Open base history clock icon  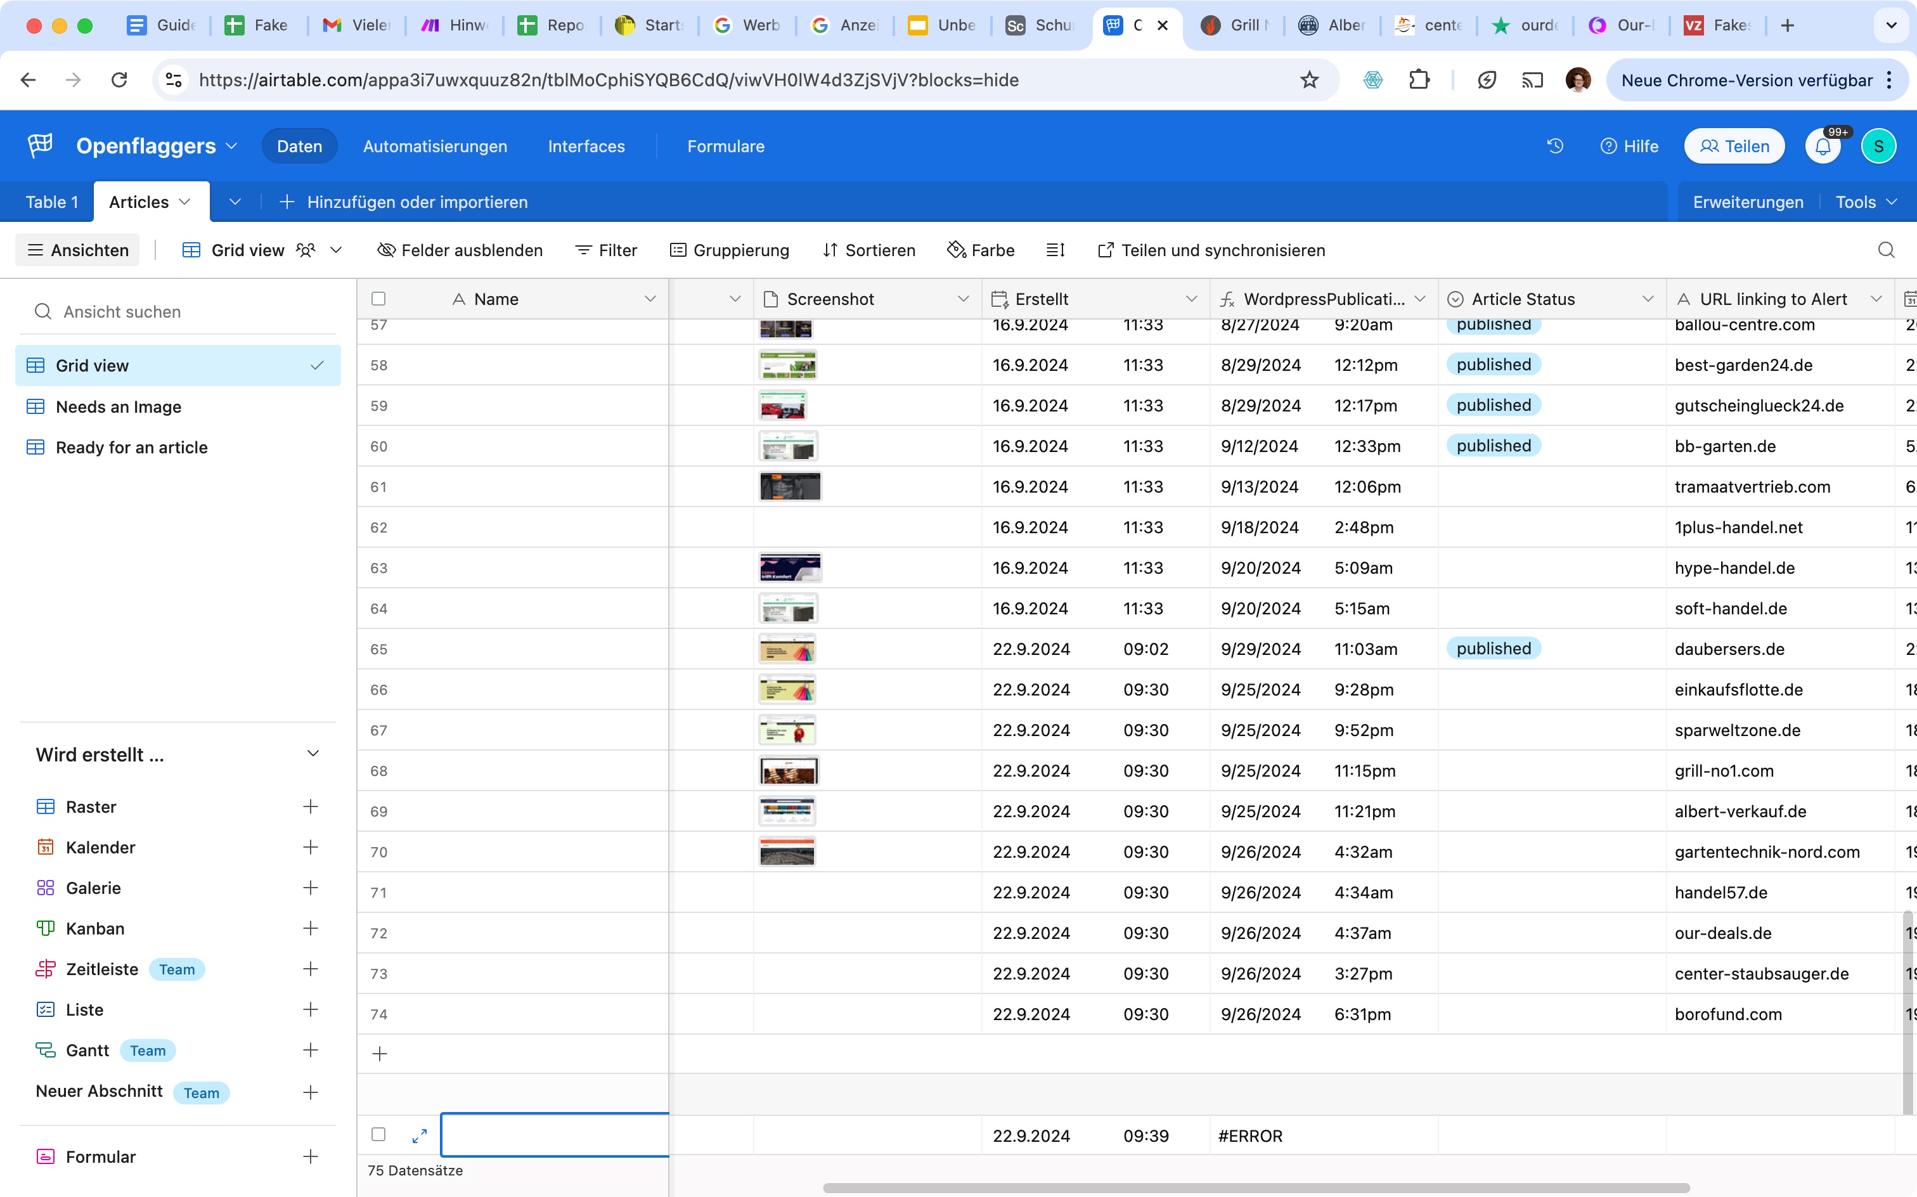pos(1554,146)
